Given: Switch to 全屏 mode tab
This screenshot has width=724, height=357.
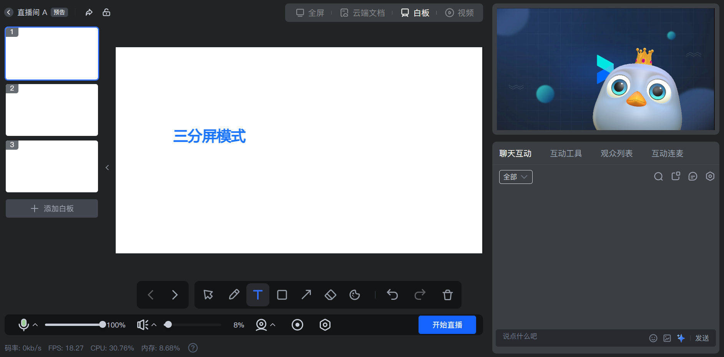Looking at the screenshot, I should [x=310, y=13].
